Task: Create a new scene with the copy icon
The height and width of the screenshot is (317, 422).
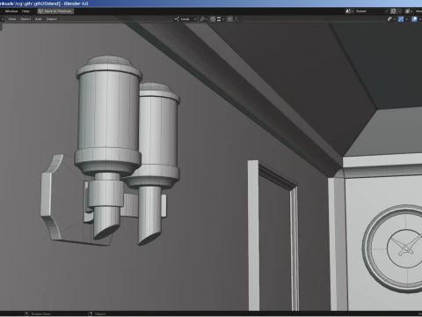Action: [x=393, y=11]
